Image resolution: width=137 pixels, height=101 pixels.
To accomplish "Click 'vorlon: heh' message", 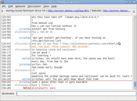I will point(39,64).
